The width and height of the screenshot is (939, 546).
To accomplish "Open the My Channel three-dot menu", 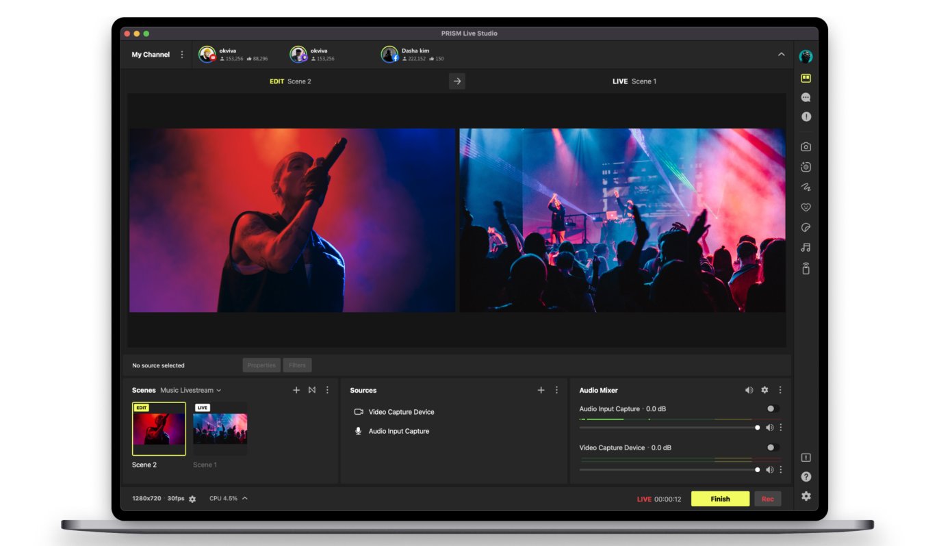I will 181,54.
